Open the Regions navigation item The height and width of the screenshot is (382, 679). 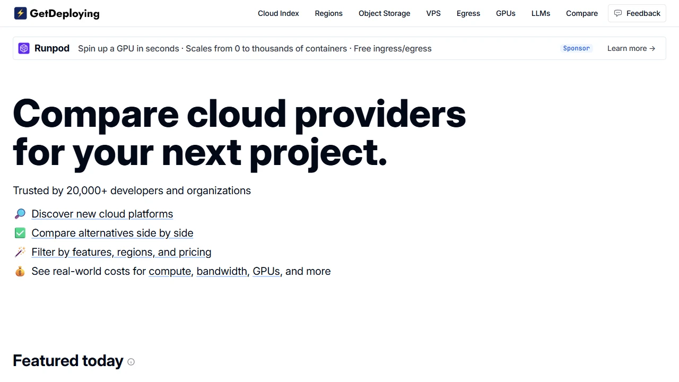(x=328, y=13)
